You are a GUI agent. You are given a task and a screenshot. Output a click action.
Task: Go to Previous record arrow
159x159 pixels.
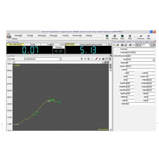pos(141,37)
